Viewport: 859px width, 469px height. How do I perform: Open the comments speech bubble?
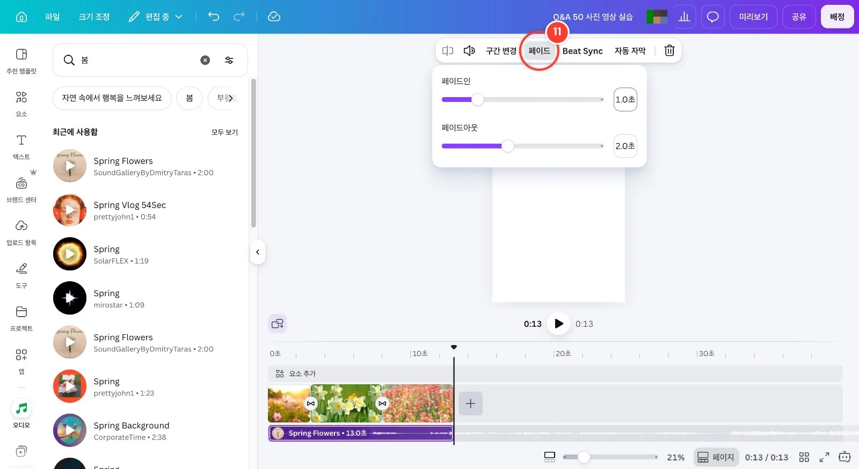point(712,17)
